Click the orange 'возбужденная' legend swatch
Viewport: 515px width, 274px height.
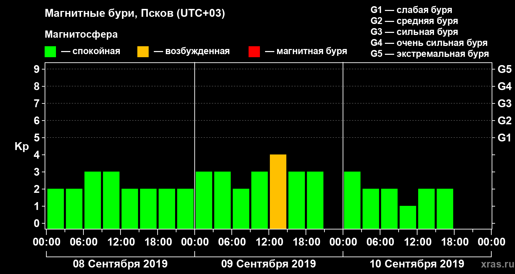click(143, 52)
